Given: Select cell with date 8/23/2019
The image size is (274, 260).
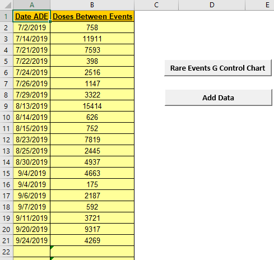Looking at the screenshot, I should (x=32, y=140).
